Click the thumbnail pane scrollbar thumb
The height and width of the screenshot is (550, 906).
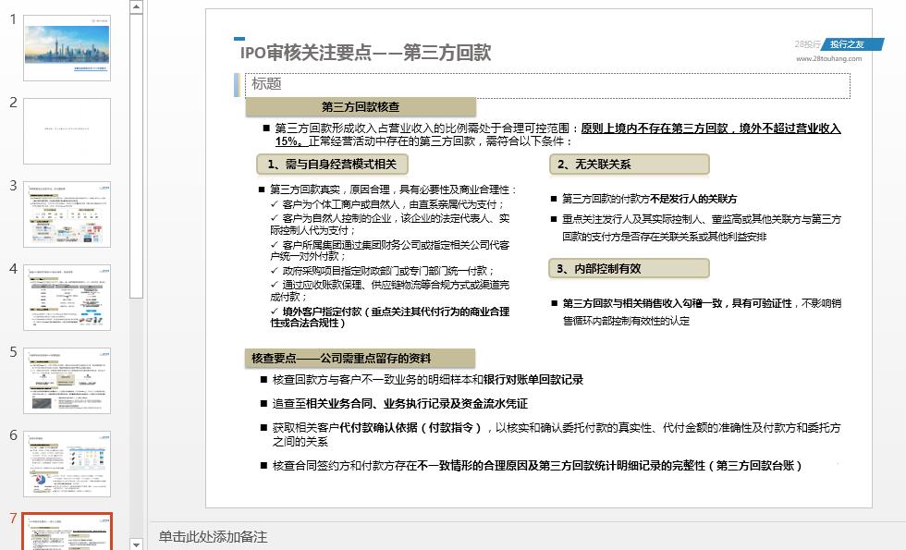click(137, 156)
